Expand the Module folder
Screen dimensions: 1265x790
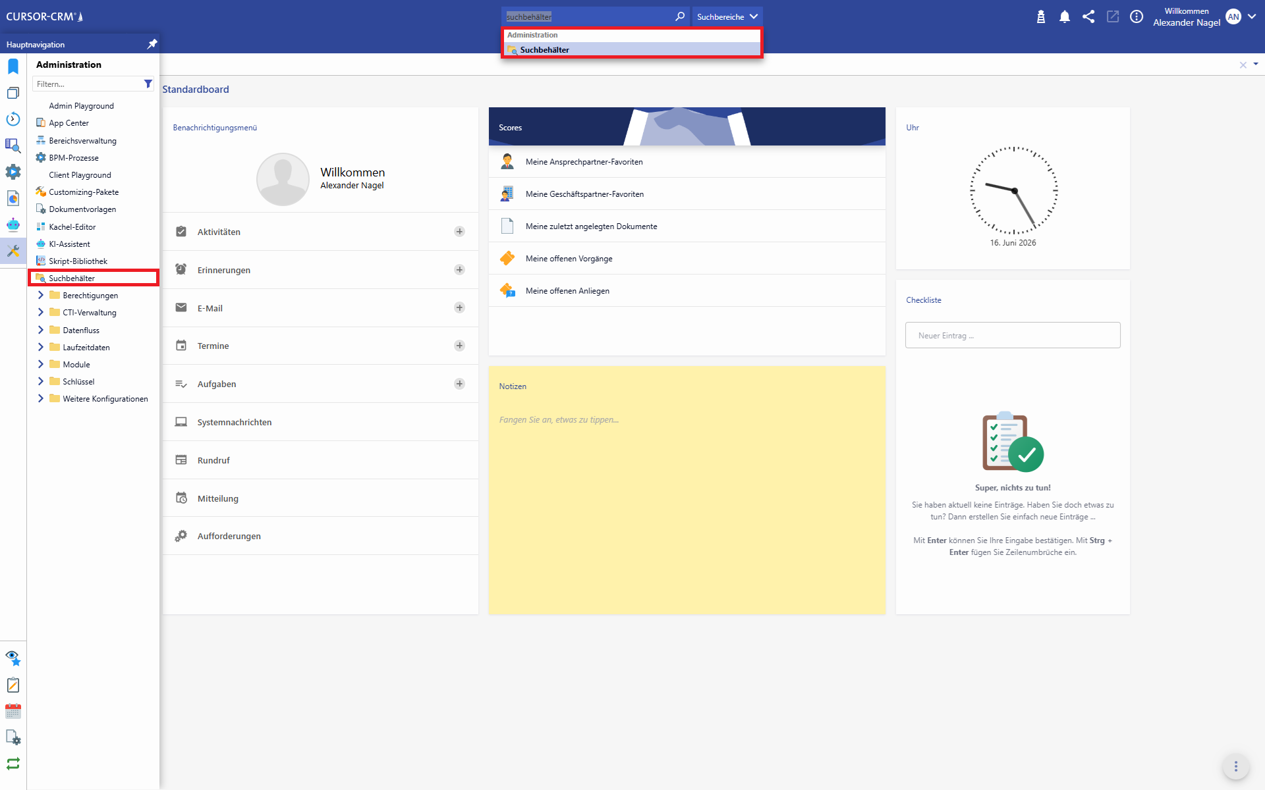(x=41, y=364)
